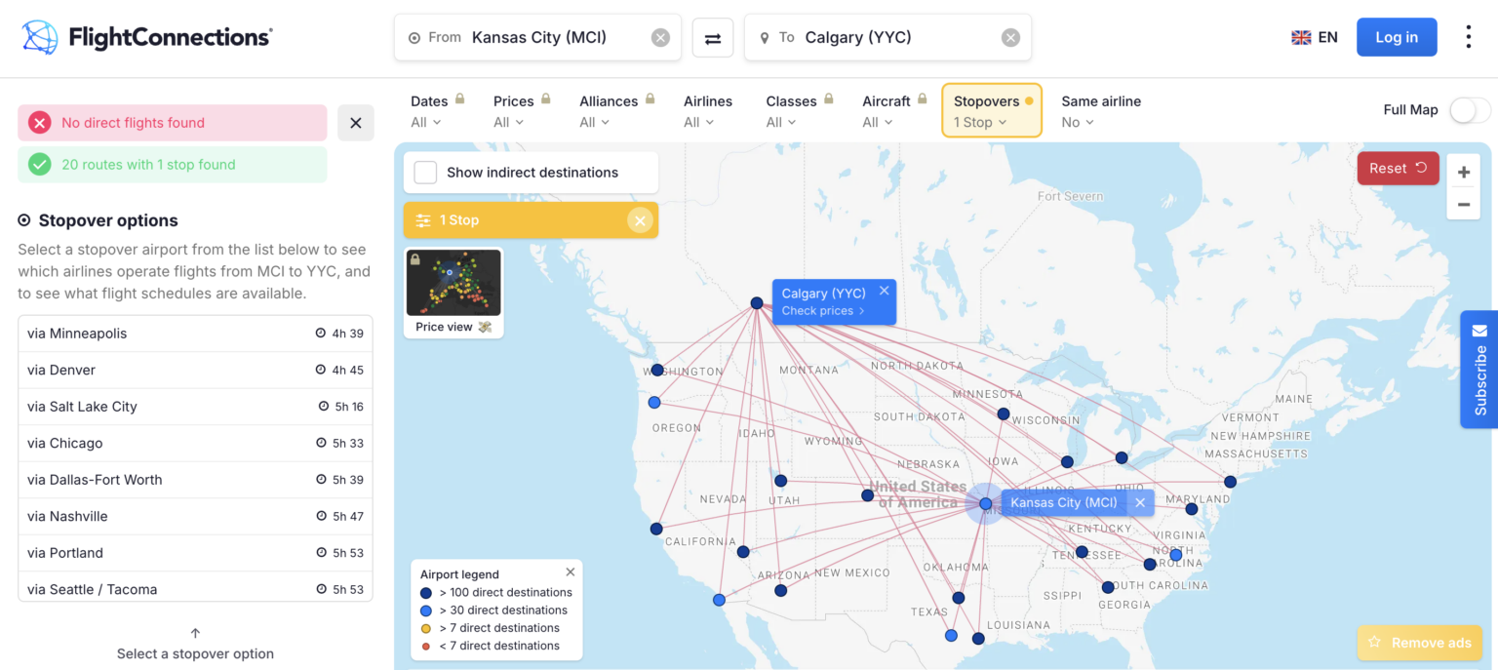The image size is (1498, 670).
Task: Clear the Kansas City From field
Action: (x=660, y=37)
